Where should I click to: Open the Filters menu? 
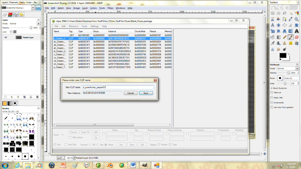(110, 8)
